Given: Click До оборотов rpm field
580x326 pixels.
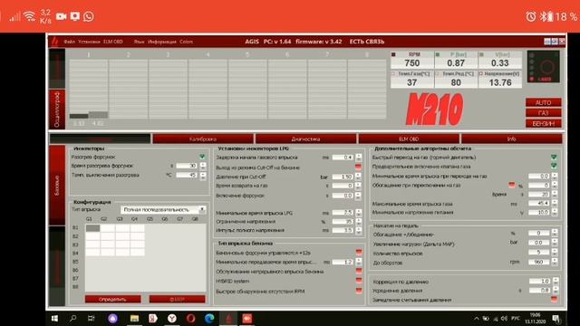Looking at the screenshot, I should pos(539,262).
